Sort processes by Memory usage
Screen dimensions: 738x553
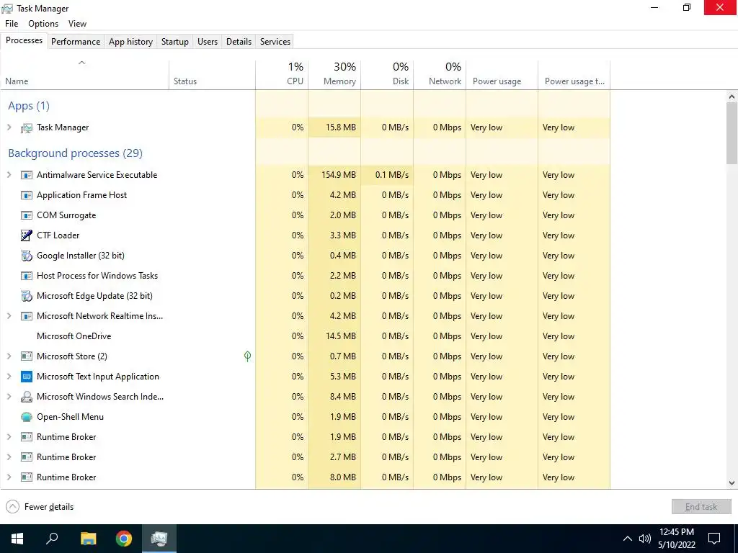click(334, 75)
